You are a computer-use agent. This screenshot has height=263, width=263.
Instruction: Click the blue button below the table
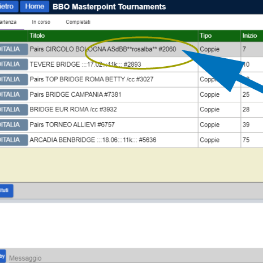coord(6,191)
